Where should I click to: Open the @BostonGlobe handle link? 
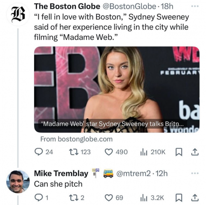129,6
